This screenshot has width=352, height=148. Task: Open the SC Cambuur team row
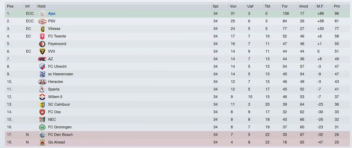(178, 105)
